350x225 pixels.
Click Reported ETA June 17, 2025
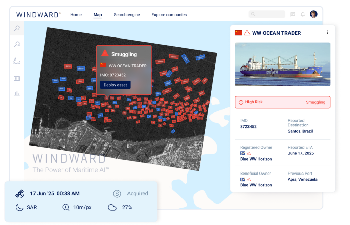(x=301, y=153)
